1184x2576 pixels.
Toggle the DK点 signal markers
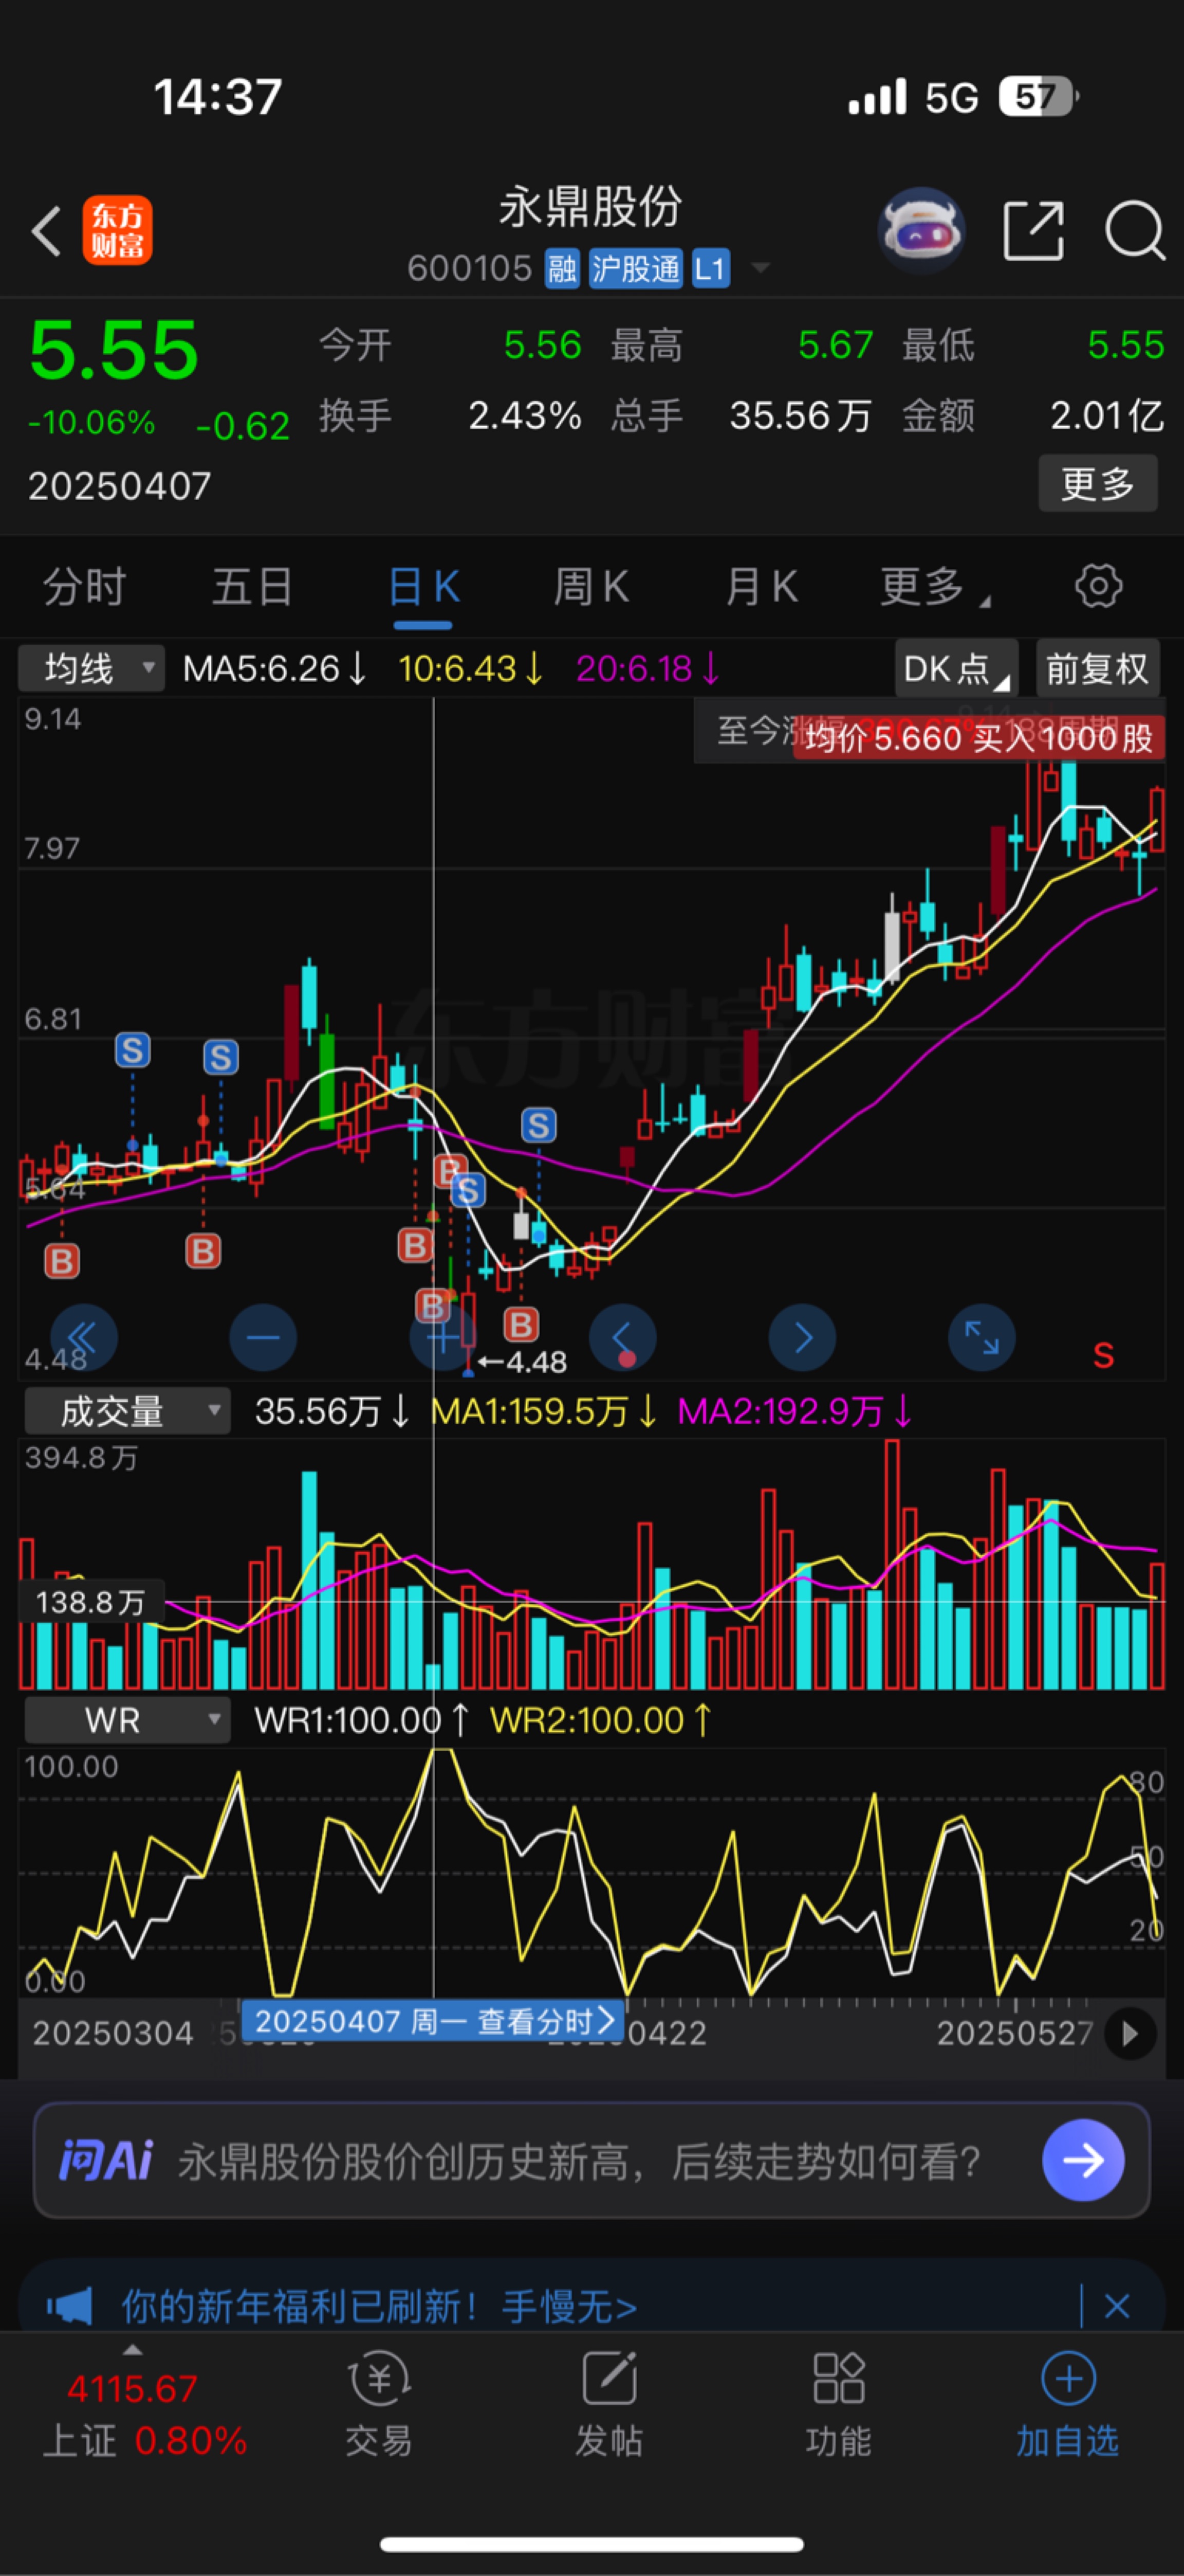pyautogui.click(x=955, y=668)
